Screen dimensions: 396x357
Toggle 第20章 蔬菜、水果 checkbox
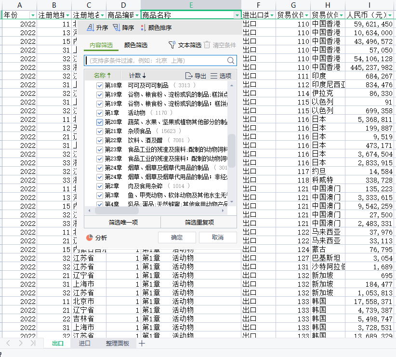(100, 122)
